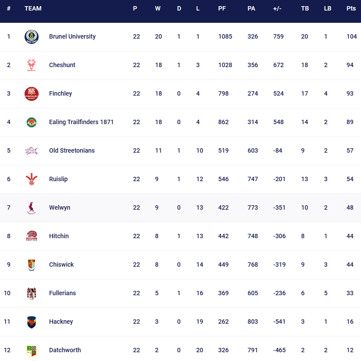The height and width of the screenshot is (361, 361).
Task: Click the Ruislip red emblem
Action: point(32,179)
